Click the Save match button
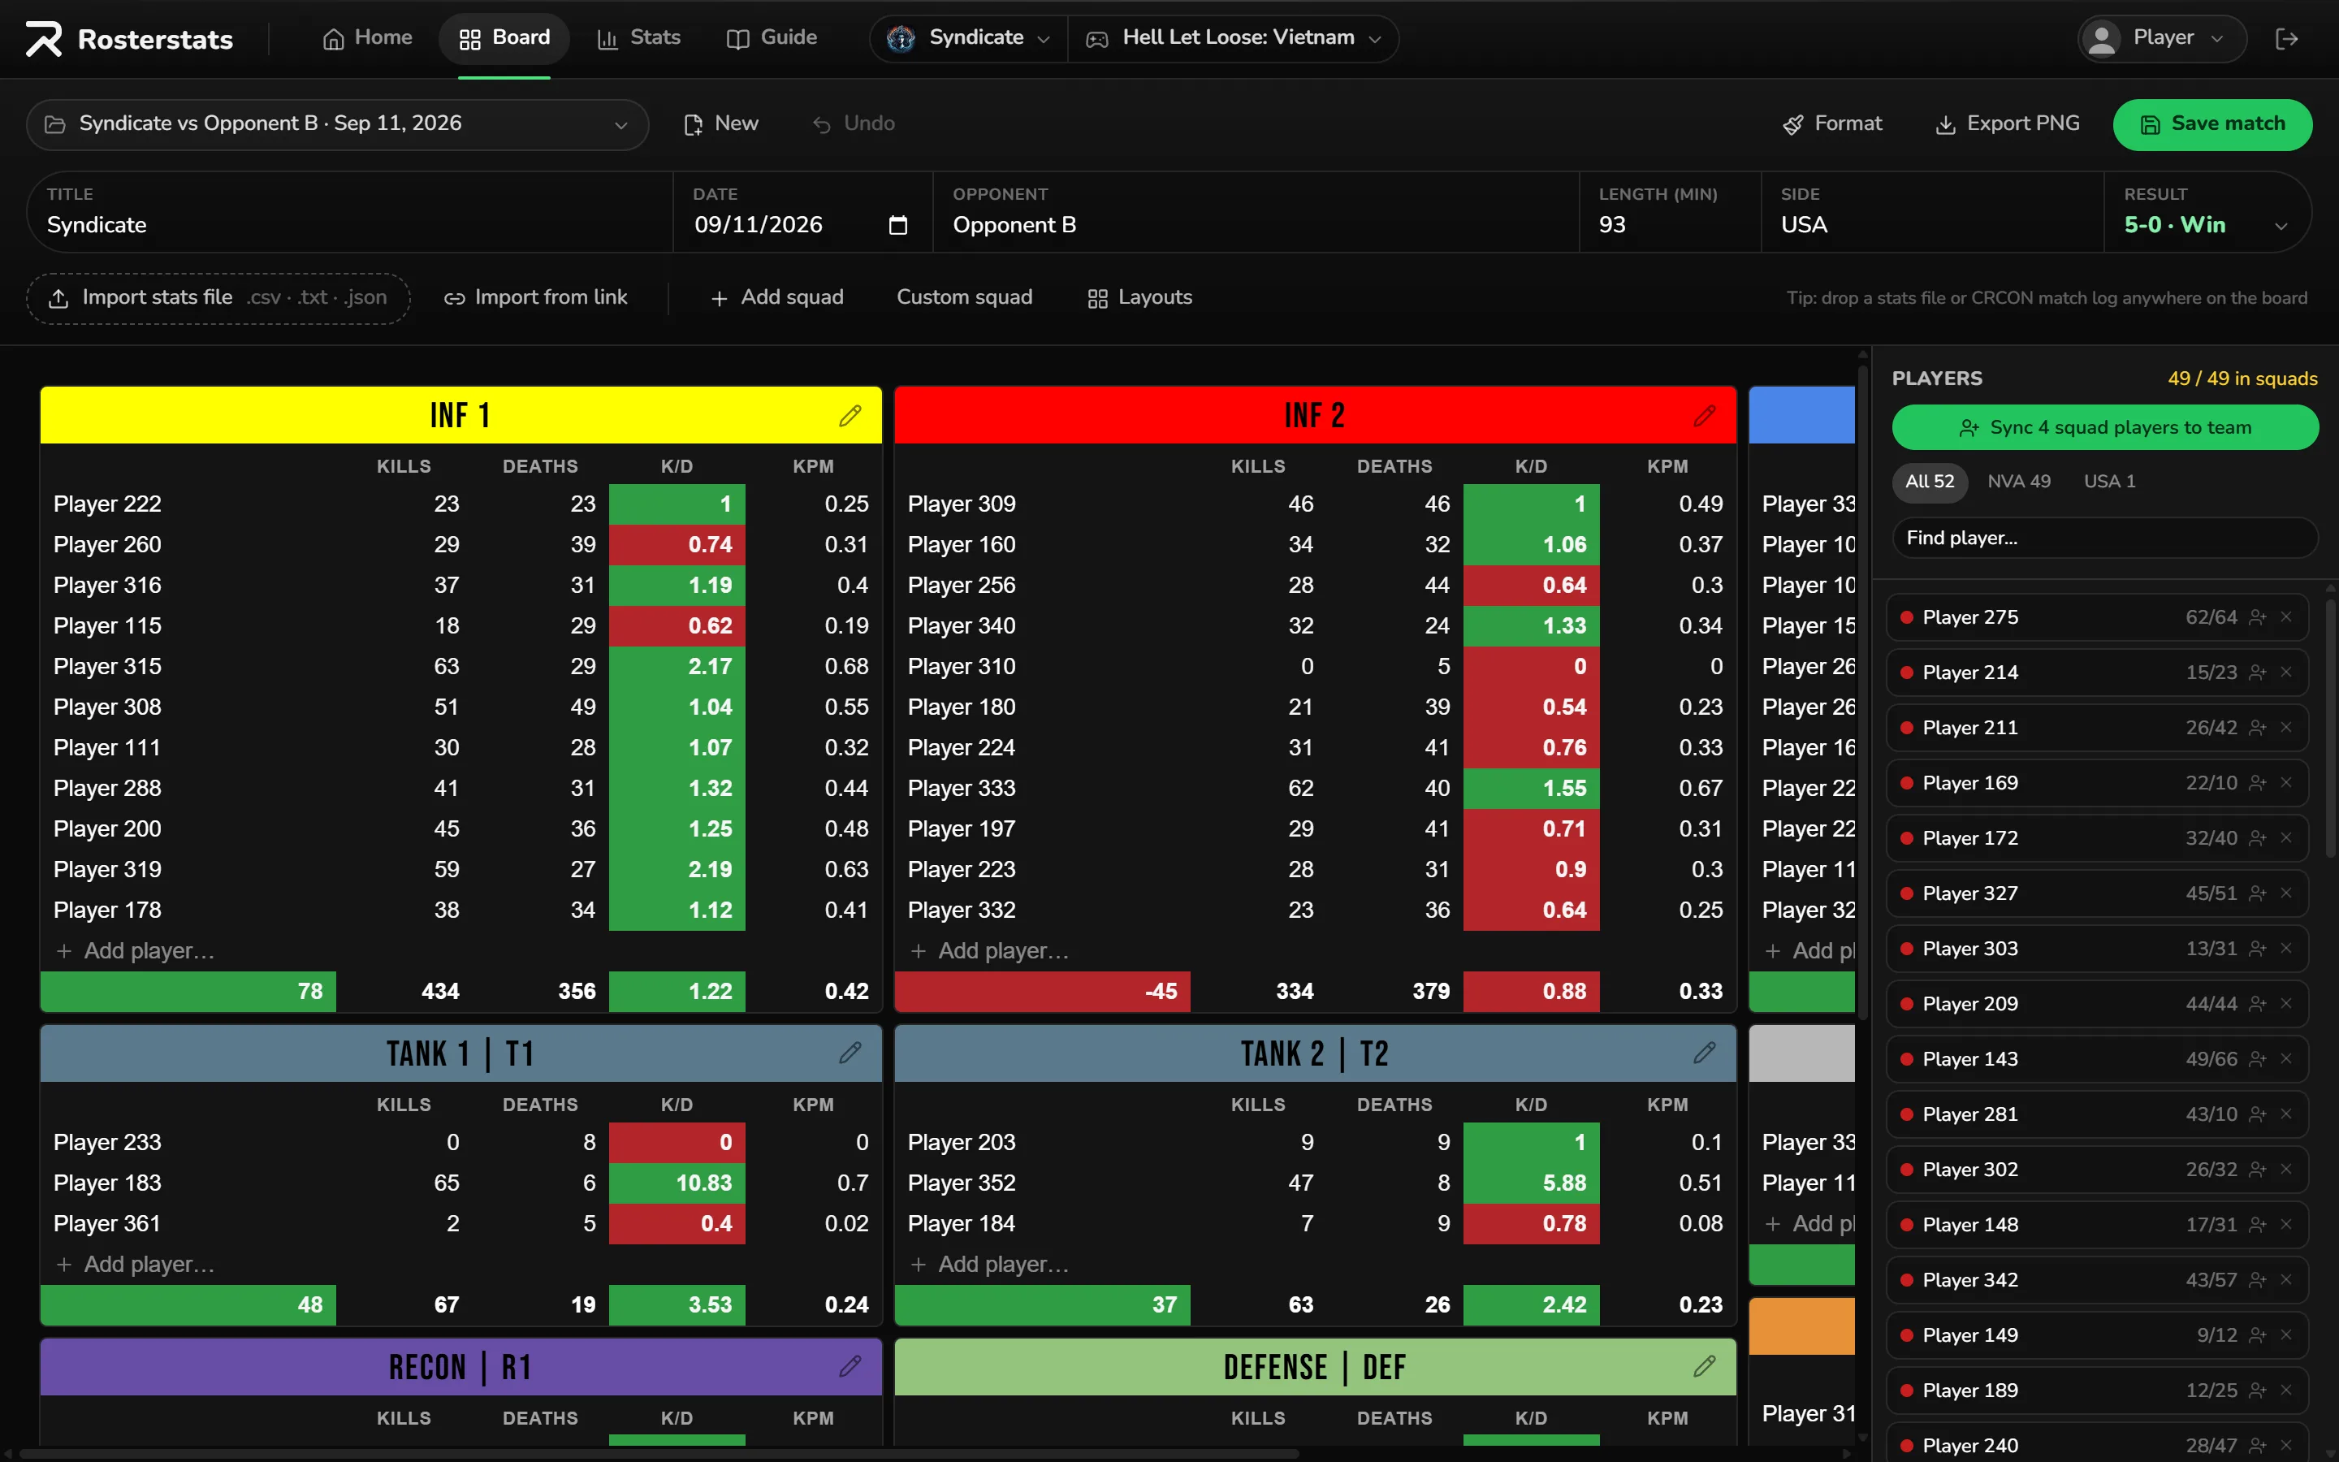2339x1462 pixels. click(2212, 125)
